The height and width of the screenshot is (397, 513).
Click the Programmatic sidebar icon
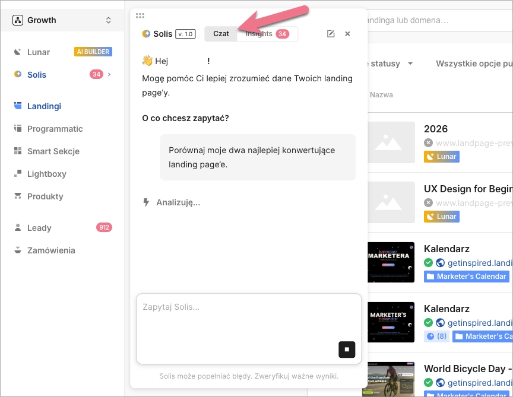[x=18, y=128]
